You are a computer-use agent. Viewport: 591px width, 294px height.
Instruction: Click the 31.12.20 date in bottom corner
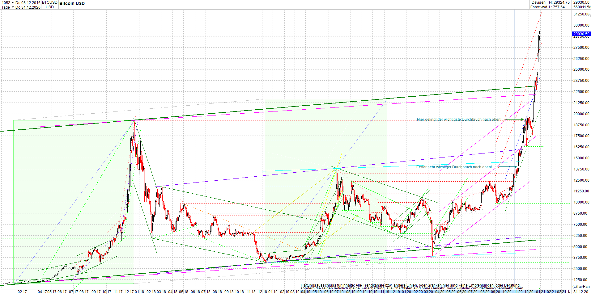pos(581,292)
